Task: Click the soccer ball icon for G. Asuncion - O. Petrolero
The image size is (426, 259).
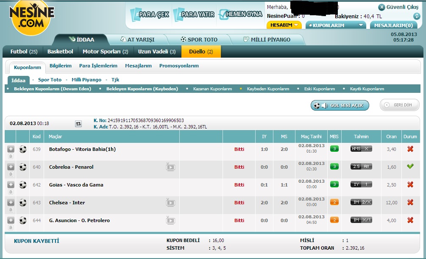Action: click(x=23, y=220)
